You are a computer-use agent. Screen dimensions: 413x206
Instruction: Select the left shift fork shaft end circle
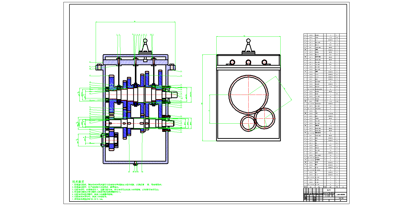(232, 62)
